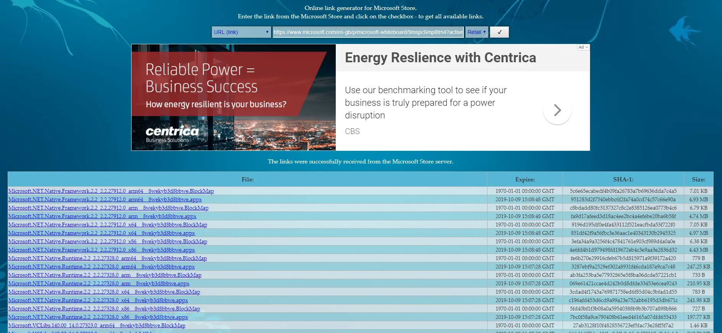Click the 'Size:' column header
Screen dimensions: 722x333
(699, 179)
